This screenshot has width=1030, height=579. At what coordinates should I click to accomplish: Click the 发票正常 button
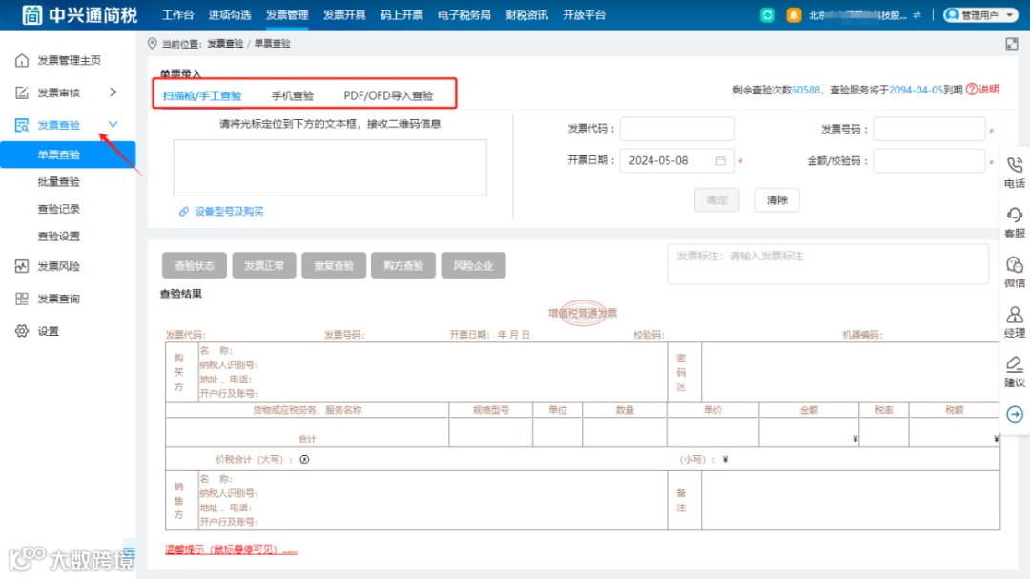pos(264,265)
